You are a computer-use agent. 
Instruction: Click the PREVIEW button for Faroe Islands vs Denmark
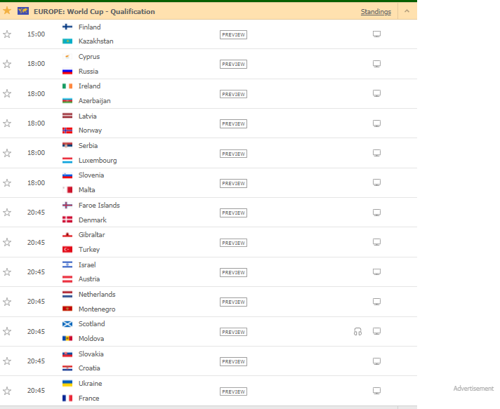(x=233, y=213)
